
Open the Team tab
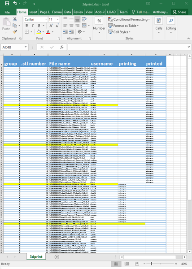pos(123,12)
